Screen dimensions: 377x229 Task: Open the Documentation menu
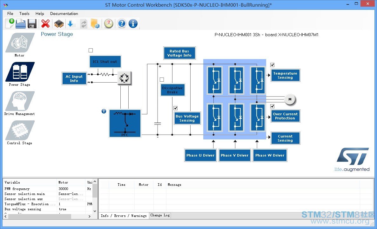coord(64,13)
